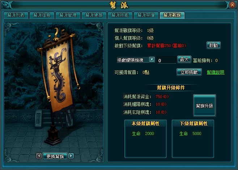Show the next guild flag with right arrow

(x=71, y=156)
